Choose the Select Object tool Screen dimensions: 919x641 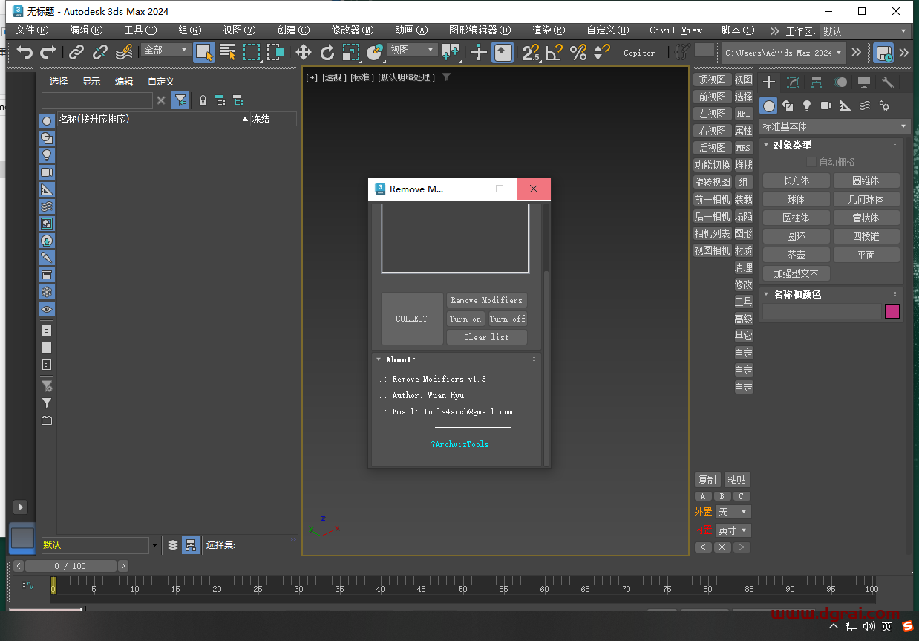[204, 52]
